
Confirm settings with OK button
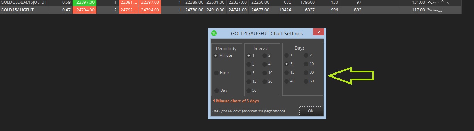coord(311,111)
